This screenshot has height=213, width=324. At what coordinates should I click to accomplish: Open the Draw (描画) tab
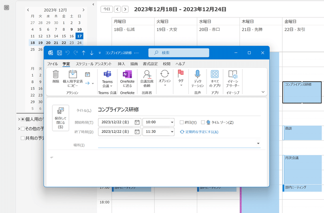[x=134, y=64]
